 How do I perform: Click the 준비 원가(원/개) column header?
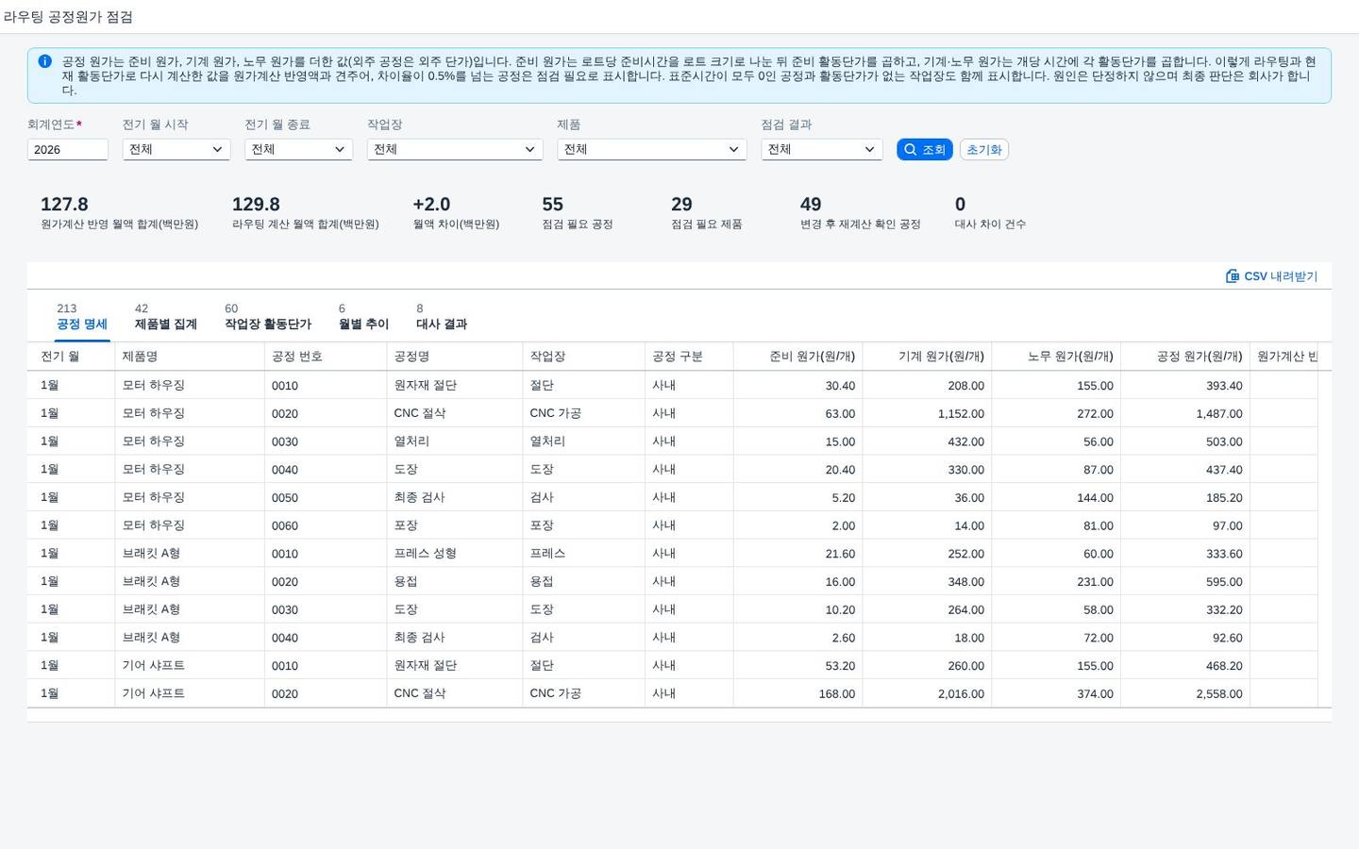(797, 357)
